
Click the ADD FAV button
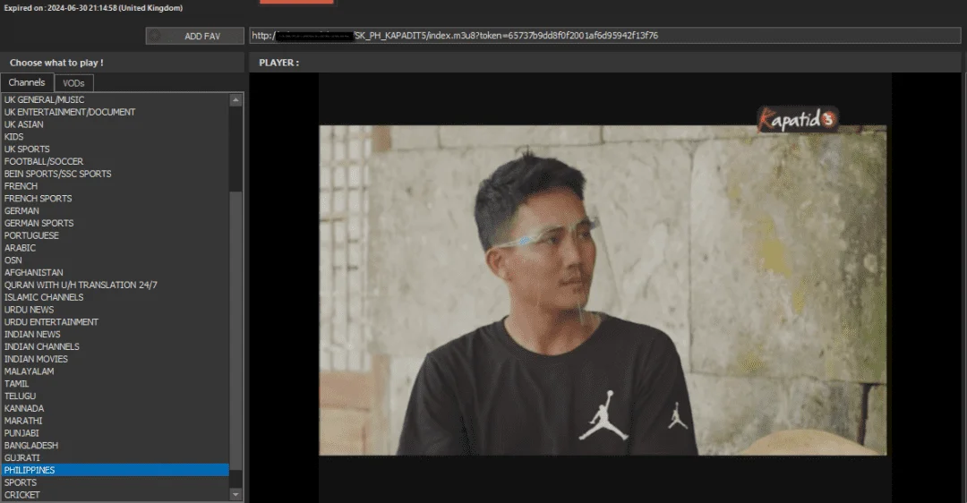(195, 36)
